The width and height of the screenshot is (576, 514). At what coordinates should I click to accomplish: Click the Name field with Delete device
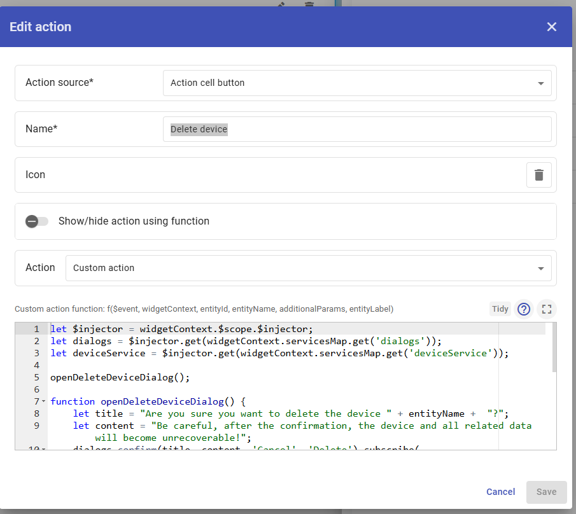click(x=356, y=129)
